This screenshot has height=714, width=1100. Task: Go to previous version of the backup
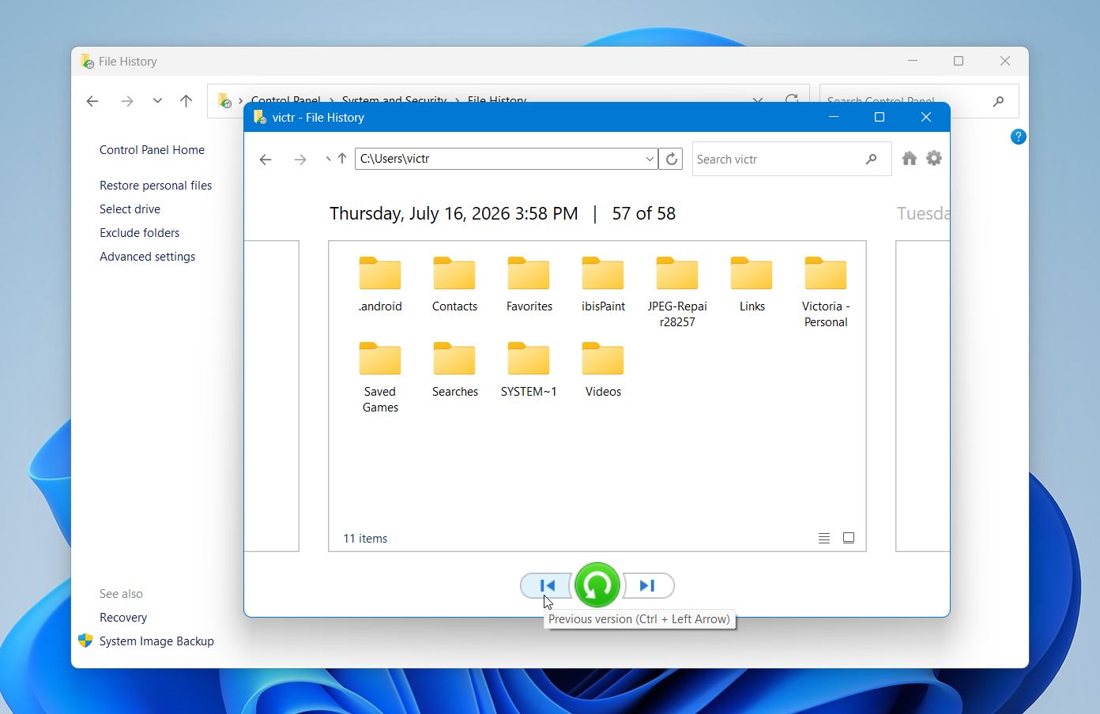pyautogui.click(x=547, y=585)
